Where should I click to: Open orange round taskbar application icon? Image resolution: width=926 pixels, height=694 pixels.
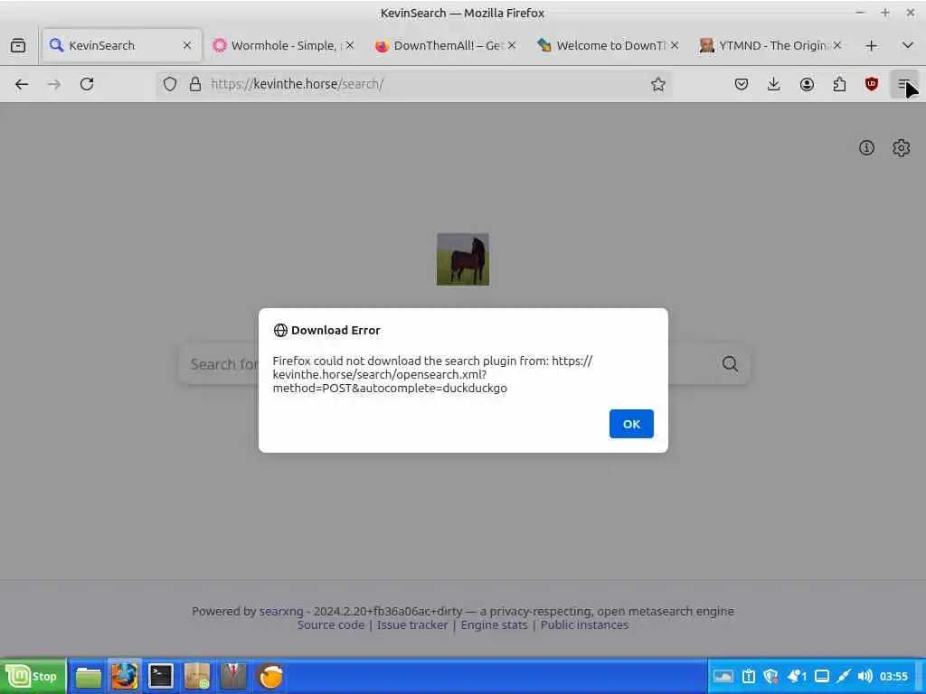[x=270, y=676]
